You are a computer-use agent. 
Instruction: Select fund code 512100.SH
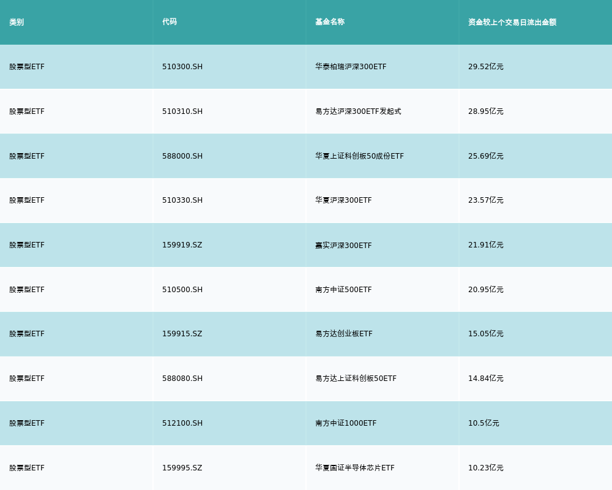point(182,423)
